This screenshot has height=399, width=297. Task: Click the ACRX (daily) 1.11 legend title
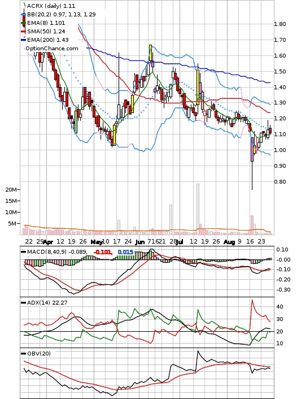[x=51, y=6]
